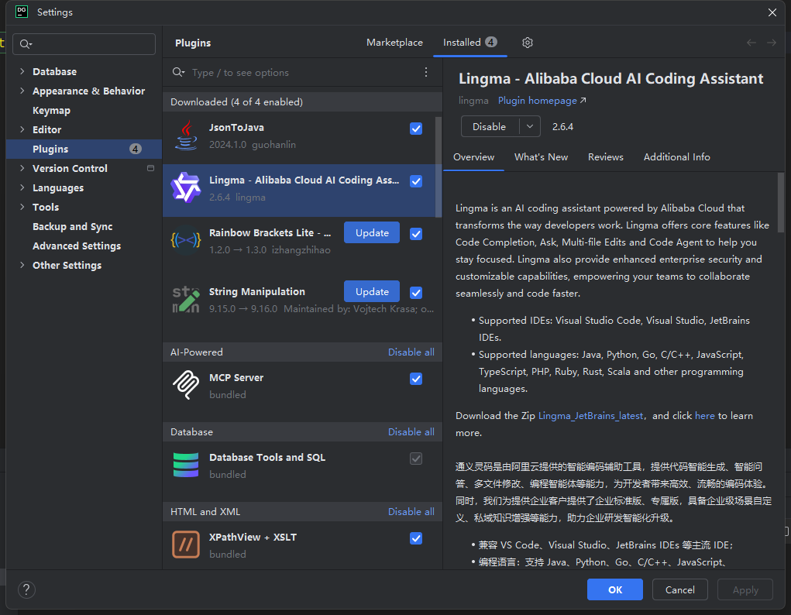Click Disable all for Database group
The image size is (791, 615).
411,432
